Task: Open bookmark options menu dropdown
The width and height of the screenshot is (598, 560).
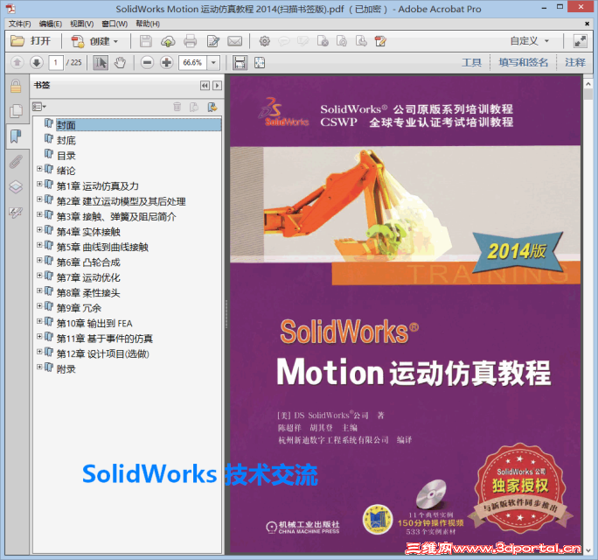Action: click(x=38, y=107)
